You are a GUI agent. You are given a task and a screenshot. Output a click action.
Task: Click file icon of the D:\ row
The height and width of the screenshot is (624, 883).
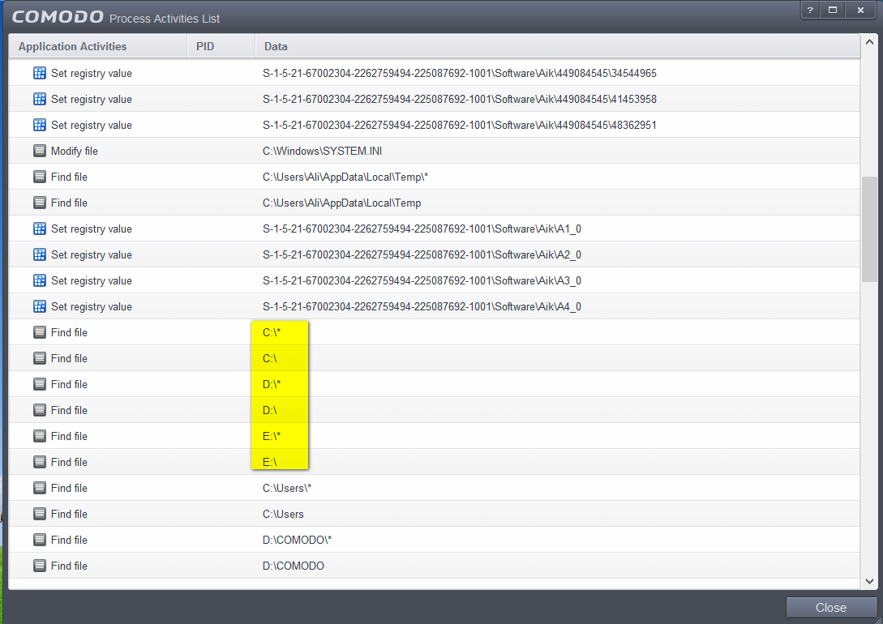[40, 409]
